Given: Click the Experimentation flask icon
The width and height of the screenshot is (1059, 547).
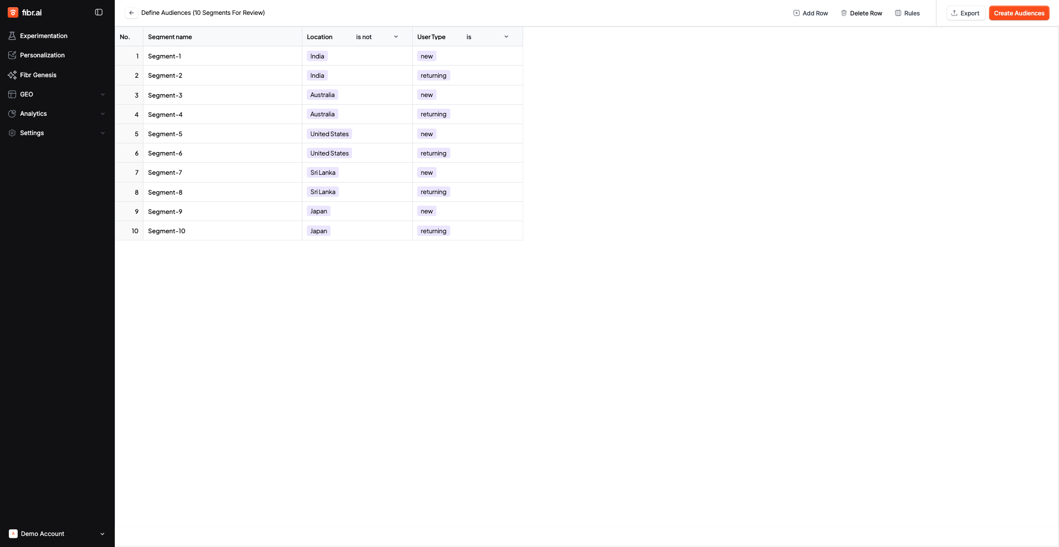Looking at the screenshot, I should [x=12, y=36].
